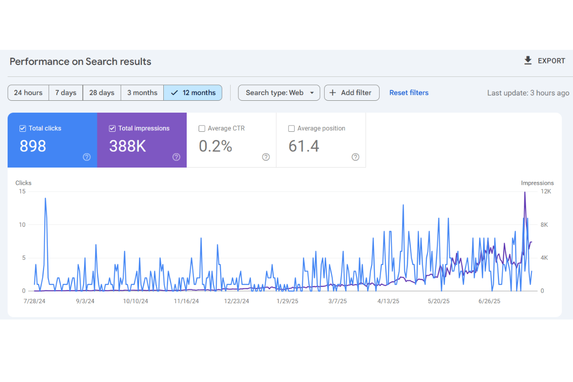Open help icon on Average CTR card

pos(266,157)
